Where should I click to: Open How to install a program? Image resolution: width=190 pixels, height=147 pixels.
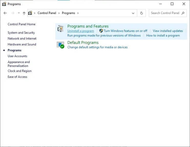tap(163, 35)
